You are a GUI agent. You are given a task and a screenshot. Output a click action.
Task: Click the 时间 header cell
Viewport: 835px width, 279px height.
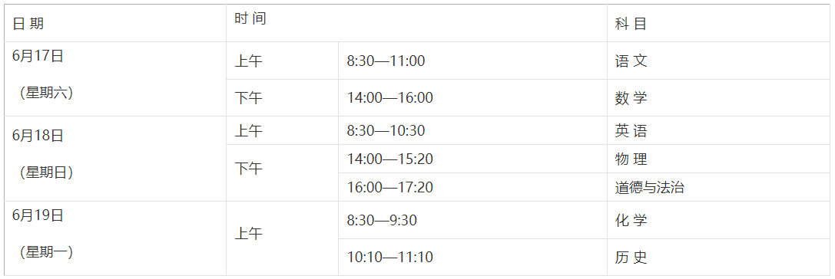click(x=416, y=24)
